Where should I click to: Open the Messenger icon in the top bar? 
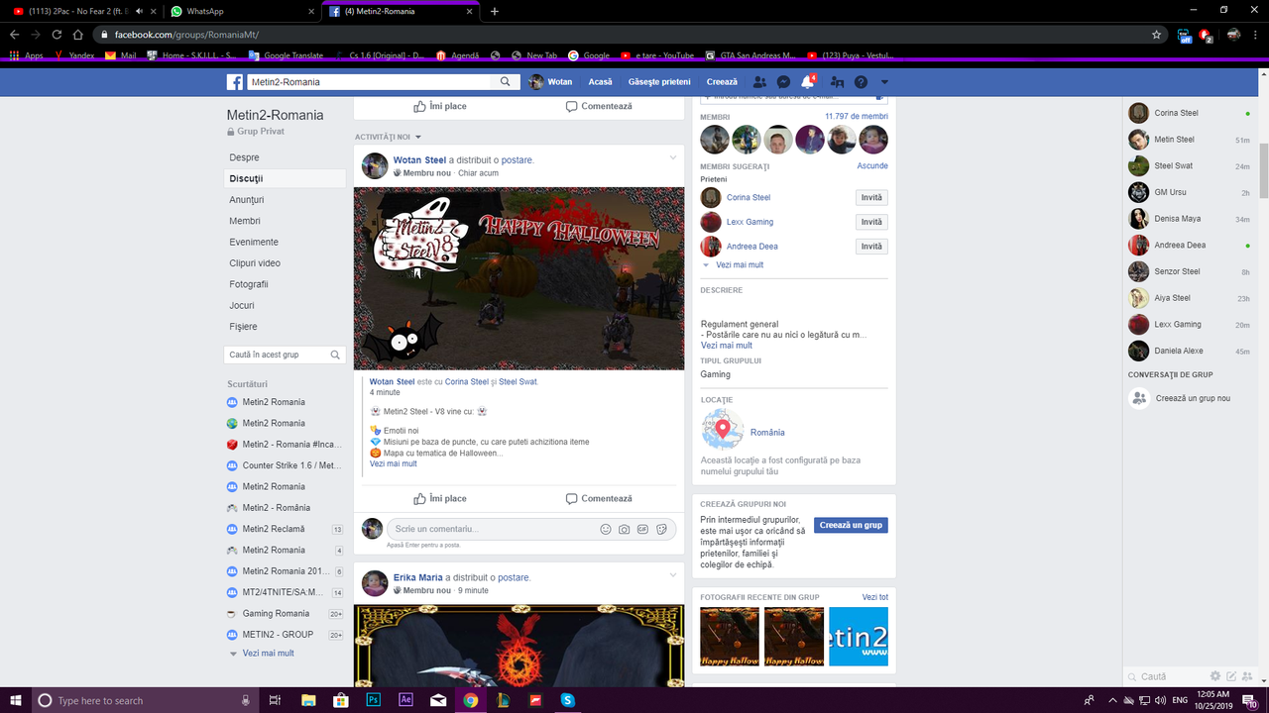[x=783, y=81]
